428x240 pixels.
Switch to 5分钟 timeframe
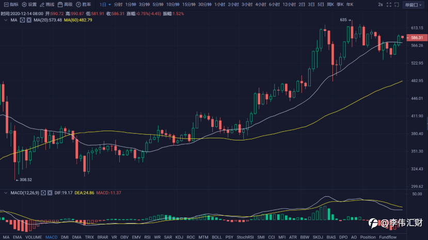158,5
